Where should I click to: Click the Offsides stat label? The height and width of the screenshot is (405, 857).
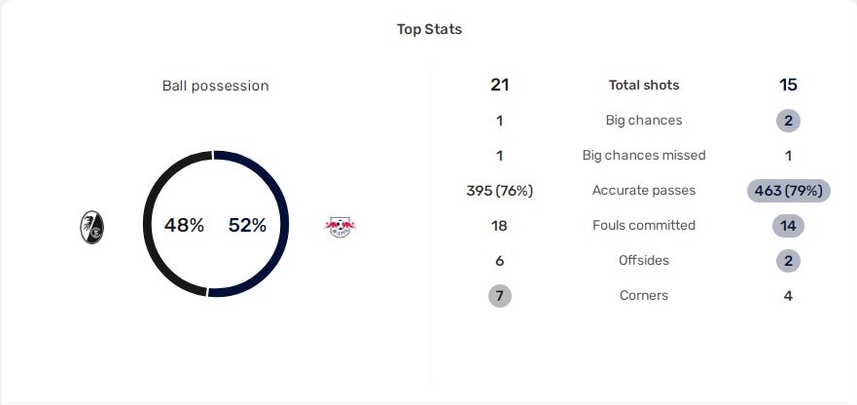click(644, 261)
